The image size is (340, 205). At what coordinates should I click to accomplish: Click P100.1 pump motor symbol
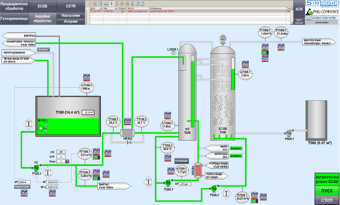point(36,167)
